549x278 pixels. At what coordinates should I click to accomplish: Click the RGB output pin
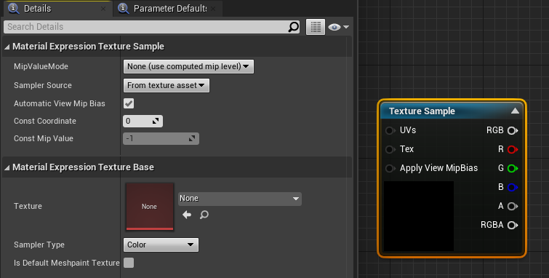(x=513, y=130)
